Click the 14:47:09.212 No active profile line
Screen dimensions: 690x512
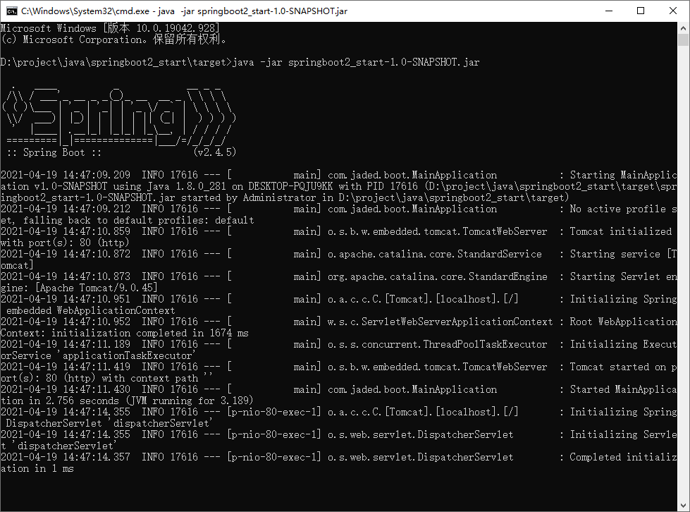tap(339, 209)
